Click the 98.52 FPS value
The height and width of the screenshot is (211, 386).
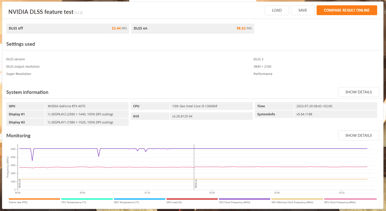[244, 29]
